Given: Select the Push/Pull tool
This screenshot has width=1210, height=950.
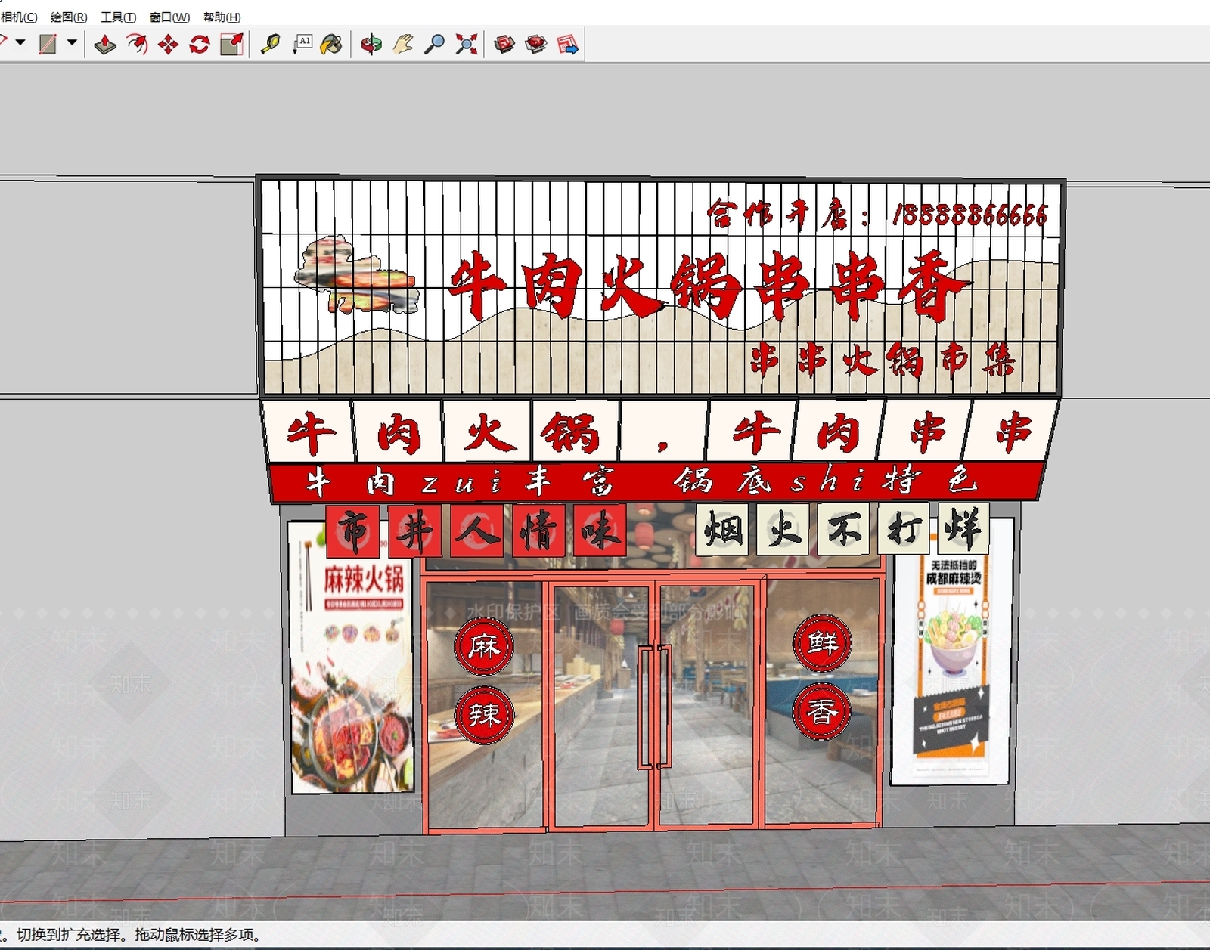Looking at the screenshot, I should point(105,45).
